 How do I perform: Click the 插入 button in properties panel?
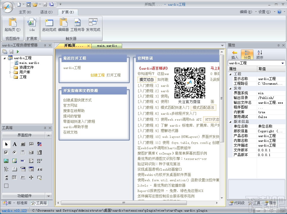[x=235, y=54]
